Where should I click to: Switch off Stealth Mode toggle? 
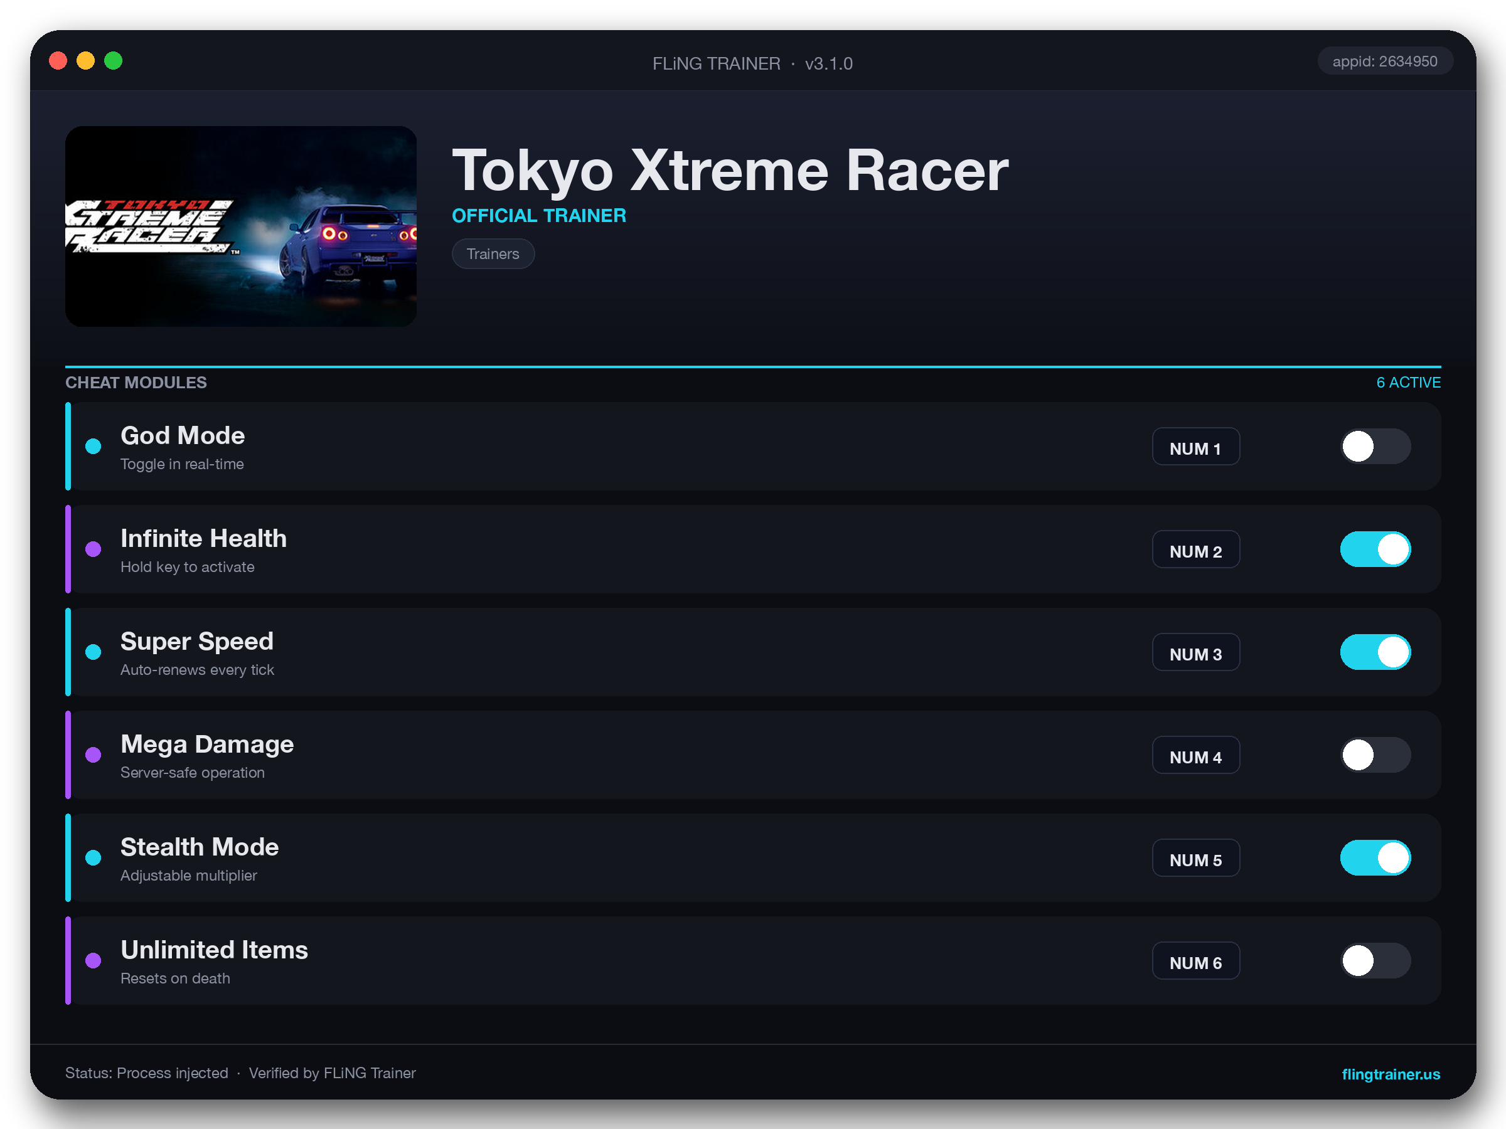coord(1375,857)
